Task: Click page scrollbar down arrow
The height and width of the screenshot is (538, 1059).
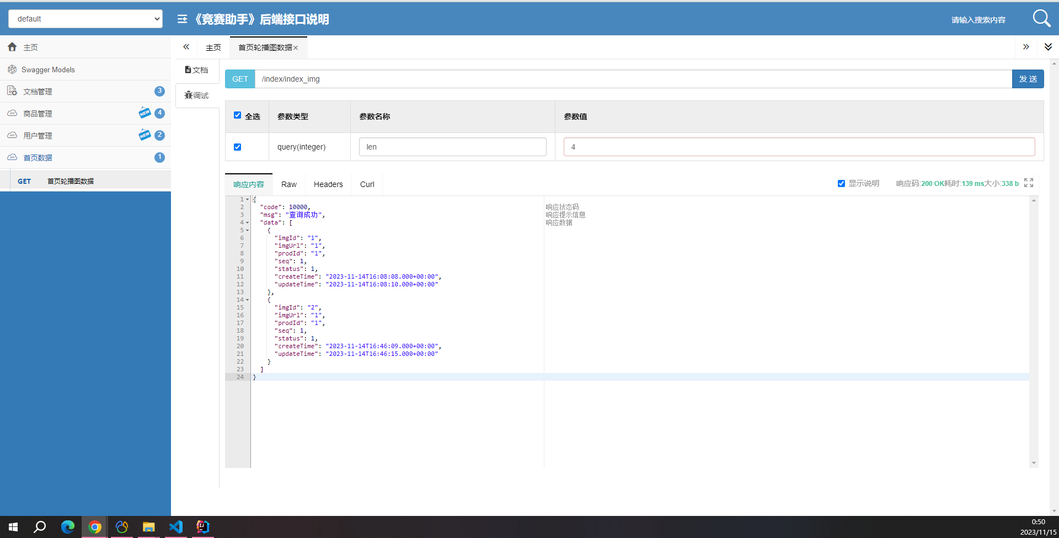Action: (x=1054, y=511)
